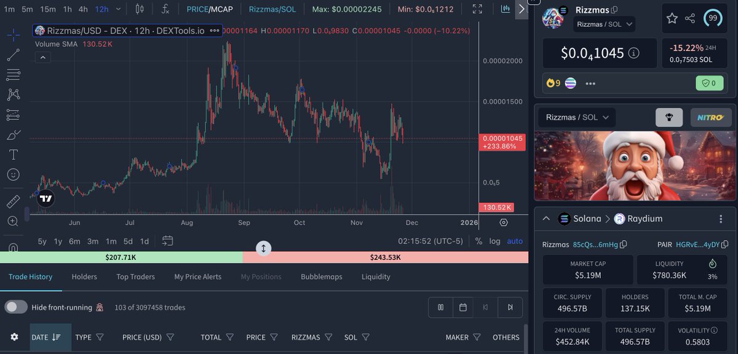Select the text annotation tool

13,154
